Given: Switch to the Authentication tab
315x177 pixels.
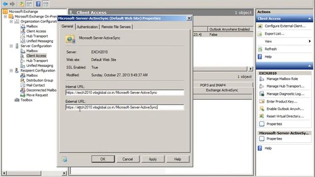Looking at the screenshot, I should (88, 27).
